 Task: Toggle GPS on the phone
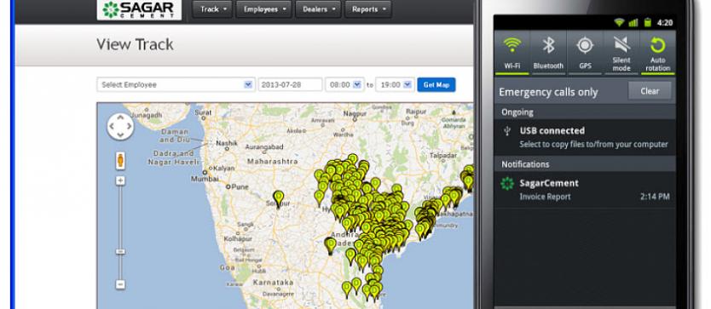point(585,52)
